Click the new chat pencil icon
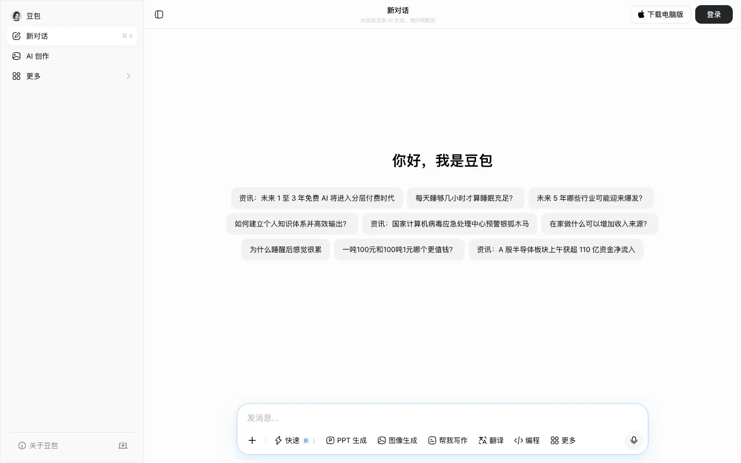This screenshot has height=463, width=741. tap(16, 36)
